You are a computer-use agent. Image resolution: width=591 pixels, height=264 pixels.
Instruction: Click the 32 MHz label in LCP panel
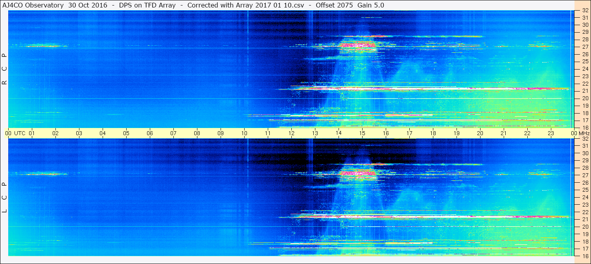585,139
